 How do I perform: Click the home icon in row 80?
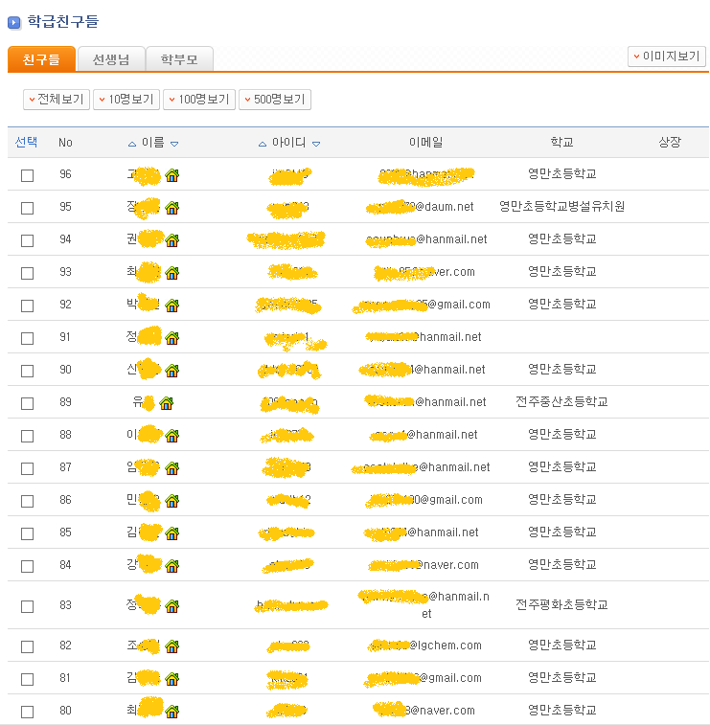click(x=172, y=711)
